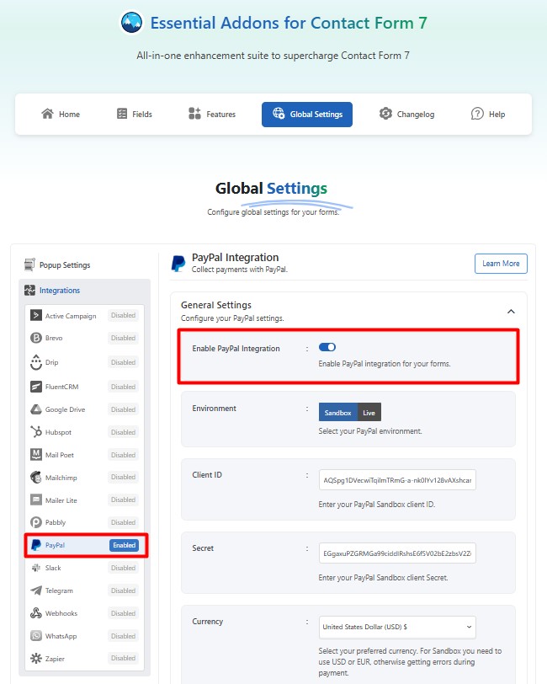The image size is (547, 684).
Task: Open the Global Settings tab
Action: [x=307, y=115]
